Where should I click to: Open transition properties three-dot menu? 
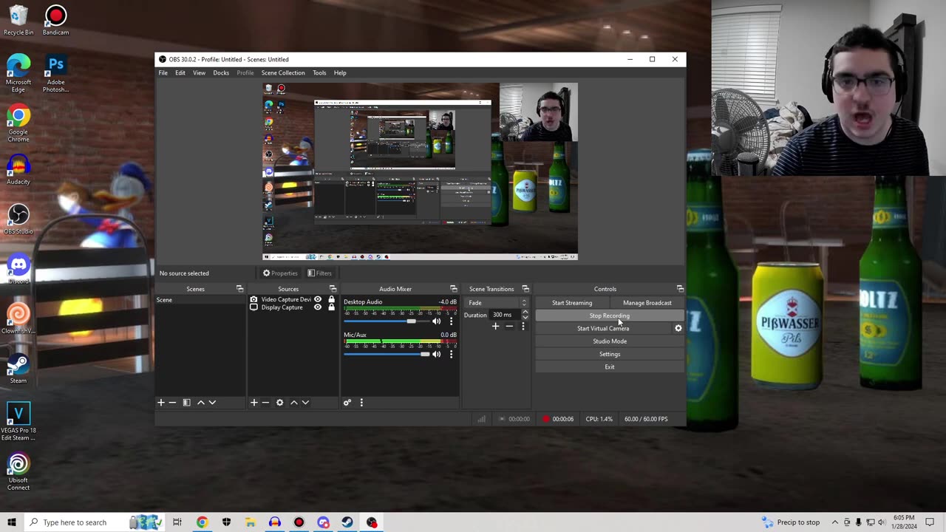(x=523, y=327)
